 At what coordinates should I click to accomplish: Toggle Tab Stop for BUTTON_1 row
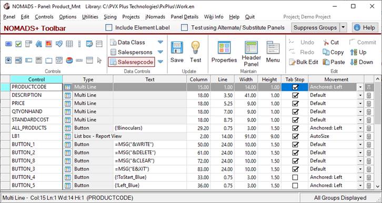click(x=295, y=145)
